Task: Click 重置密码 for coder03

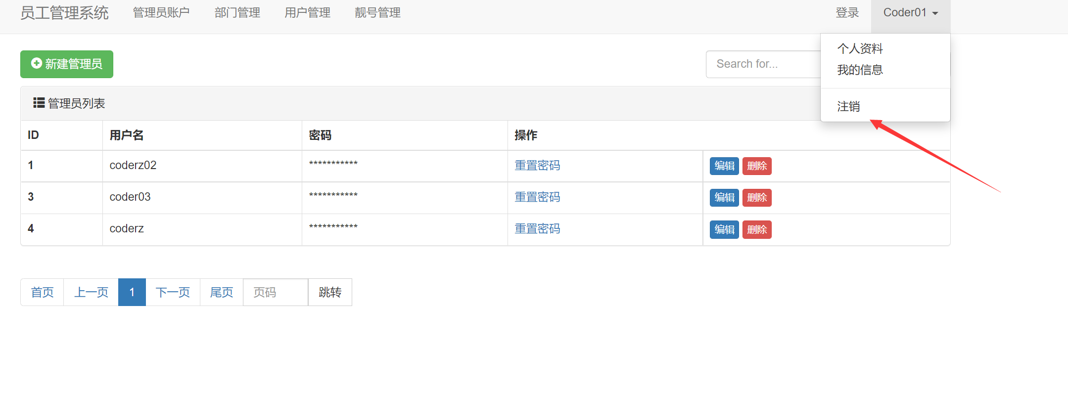Action: coord(537,197)
